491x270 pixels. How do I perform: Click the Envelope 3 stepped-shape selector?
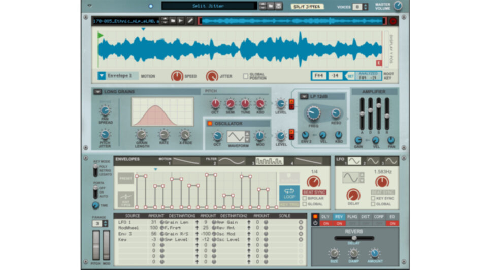click(269, 161)
